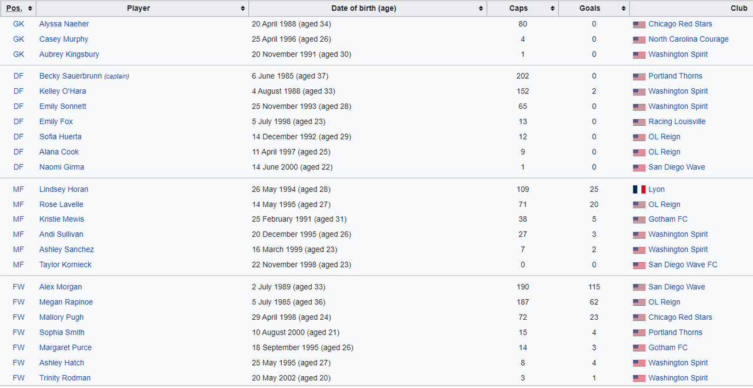Open San Diego Wave FC link for Taylor Kornieck
This screenshot has width=753, height=388.
coord(683,265)
